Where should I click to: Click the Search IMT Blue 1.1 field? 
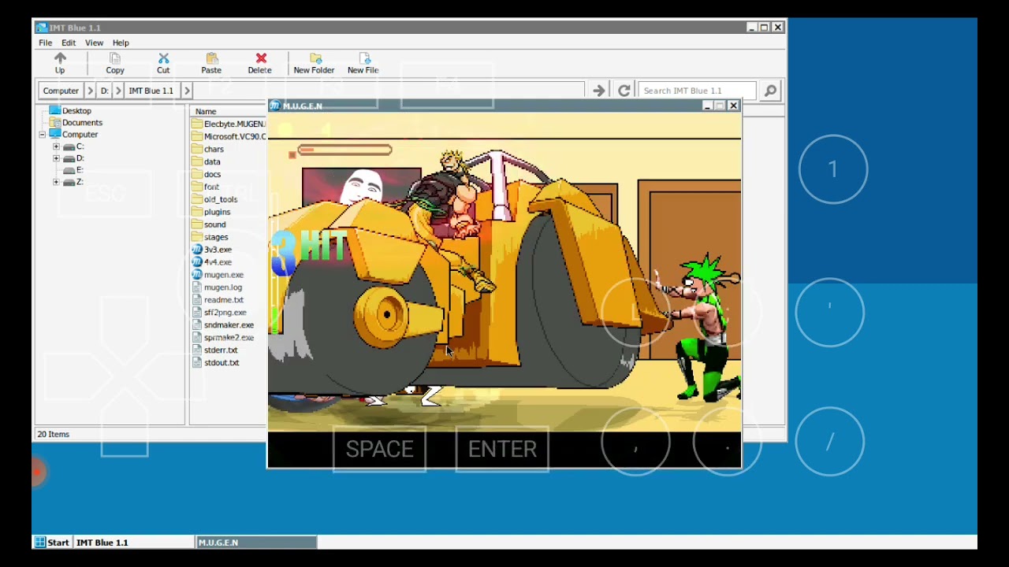tap(697, 91)
